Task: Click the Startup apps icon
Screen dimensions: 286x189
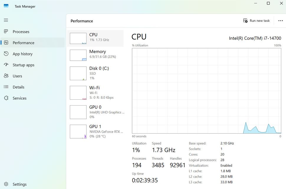Action: [6, 65]
